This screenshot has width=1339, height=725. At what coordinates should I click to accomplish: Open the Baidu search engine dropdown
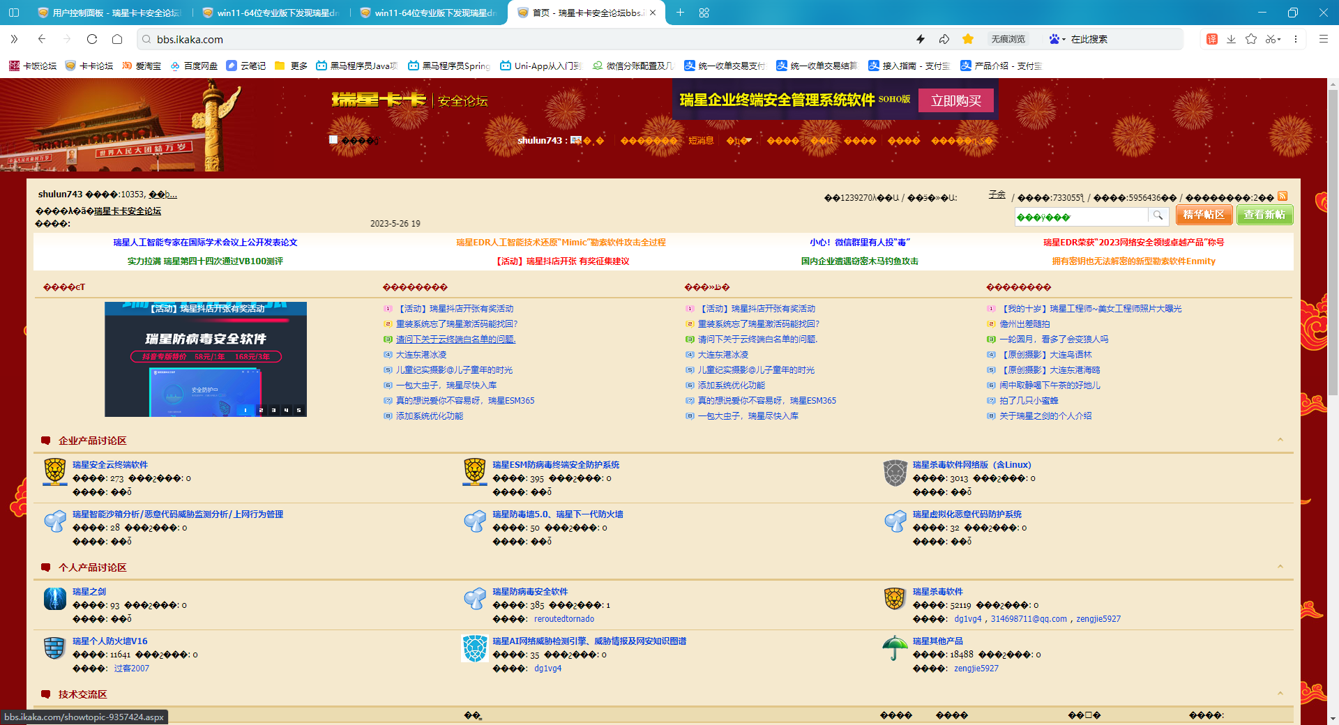1057,39
